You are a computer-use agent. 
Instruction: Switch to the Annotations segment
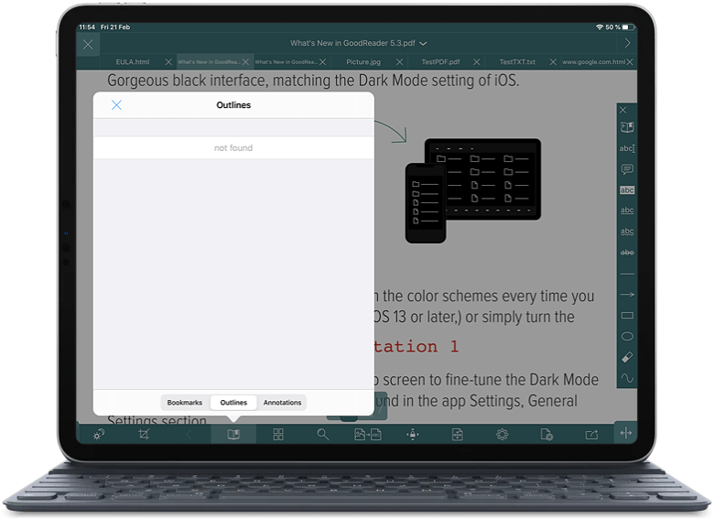pyautogui.click(x=282, y=403)
